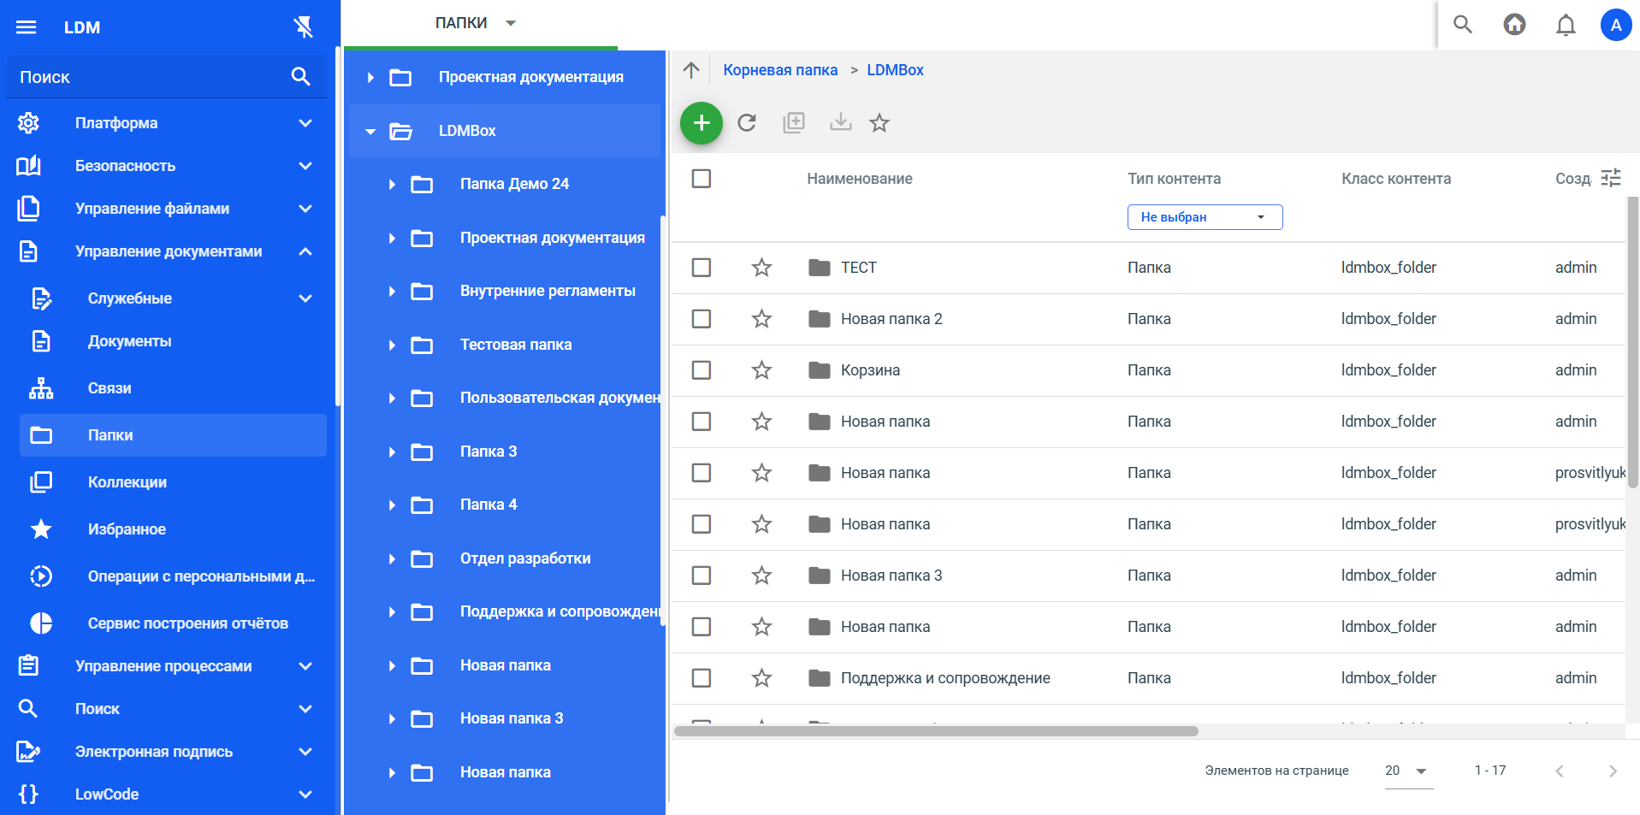Collapse Управление документами section
The image size is (1640, 815).
pyautogui.click(x=305, y=251)
